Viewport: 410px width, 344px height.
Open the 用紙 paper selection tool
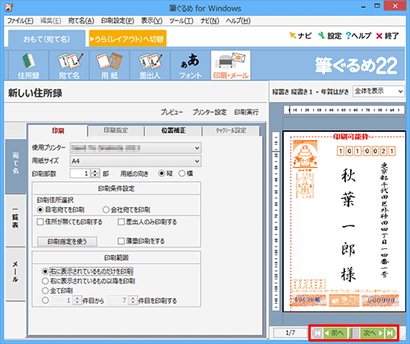tap(109, 66)
